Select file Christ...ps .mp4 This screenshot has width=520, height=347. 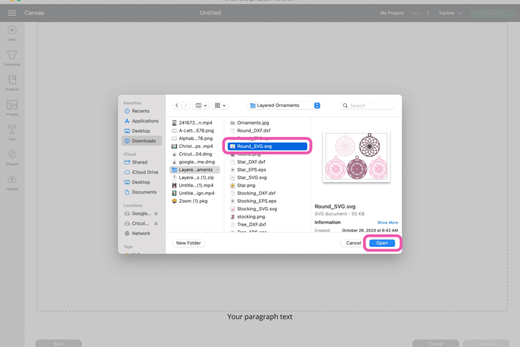[195, 146]
